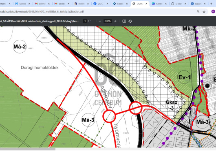Zoom out the PDF with minus button
The height and width of the screenshot is (158, 216).
pyautogui.click(x=100, y=21)
